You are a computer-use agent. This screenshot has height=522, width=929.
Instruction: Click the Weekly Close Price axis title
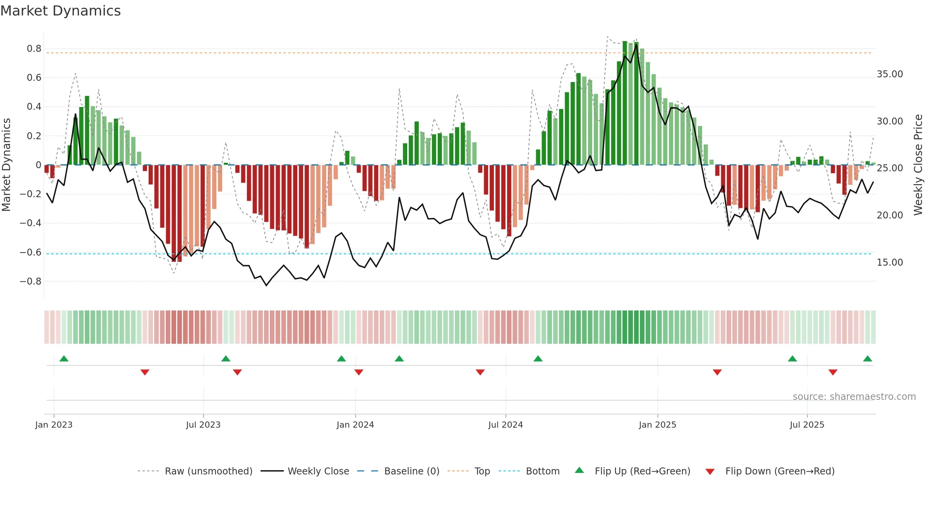pos(918,165)
